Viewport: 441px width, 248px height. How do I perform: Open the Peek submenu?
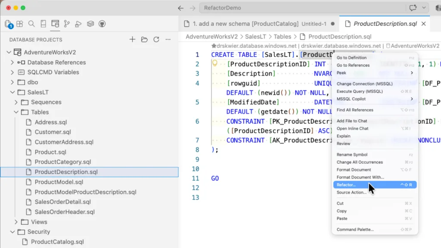[375, 73]
